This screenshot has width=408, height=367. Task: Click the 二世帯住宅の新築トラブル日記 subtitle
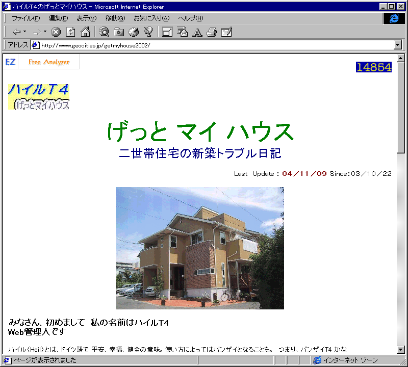[200, 153]
